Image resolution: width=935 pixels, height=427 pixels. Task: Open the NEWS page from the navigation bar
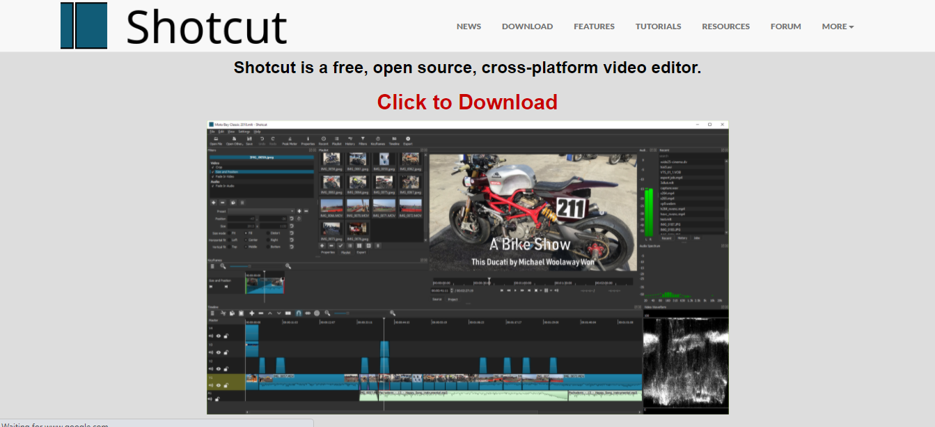[x=469, y=26]
